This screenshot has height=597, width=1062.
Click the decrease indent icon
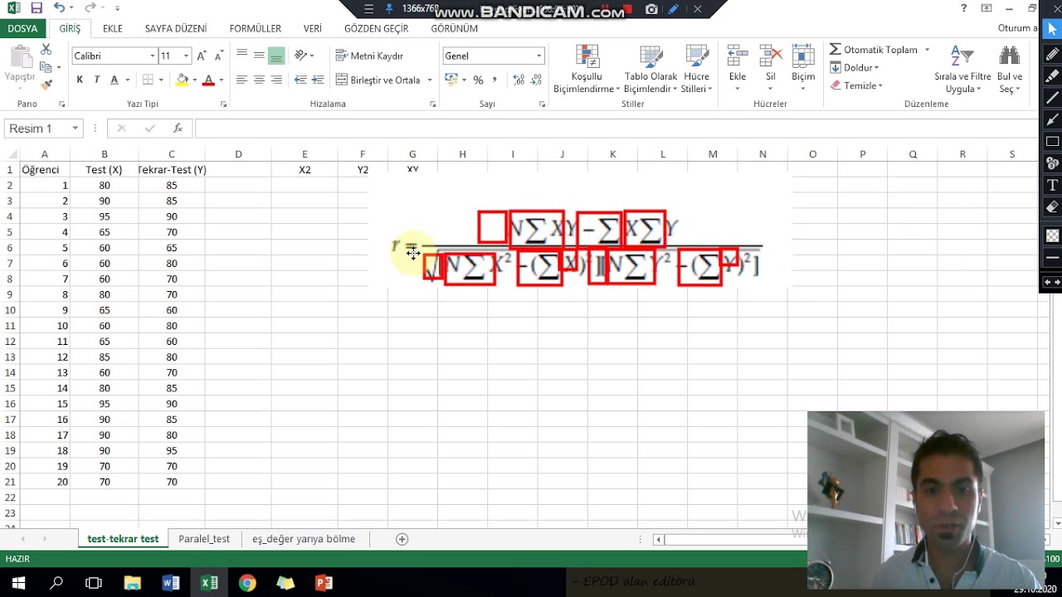pyautogui.click(x=300, y=80)
